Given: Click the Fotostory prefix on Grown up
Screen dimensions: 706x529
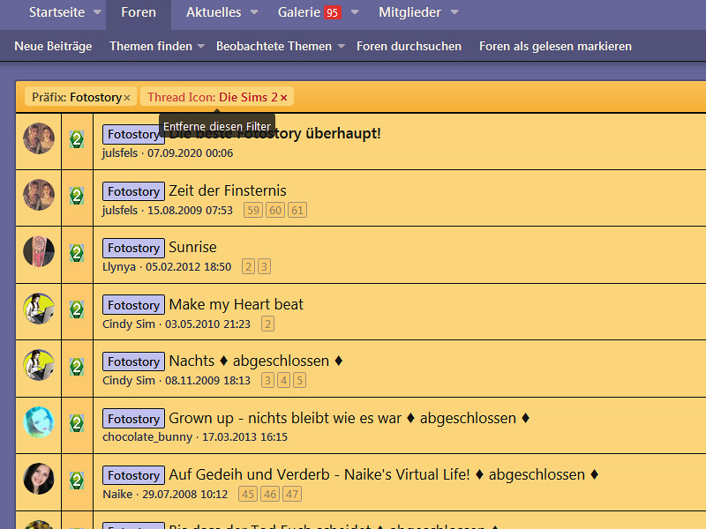Looking at the screenshot, I should tap(134, 419).
